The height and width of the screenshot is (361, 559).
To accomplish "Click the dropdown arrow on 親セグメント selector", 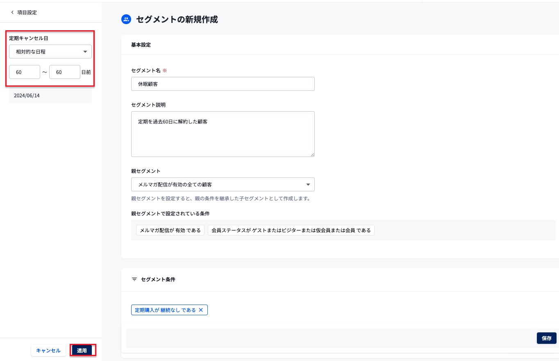I will click(308, 184).
